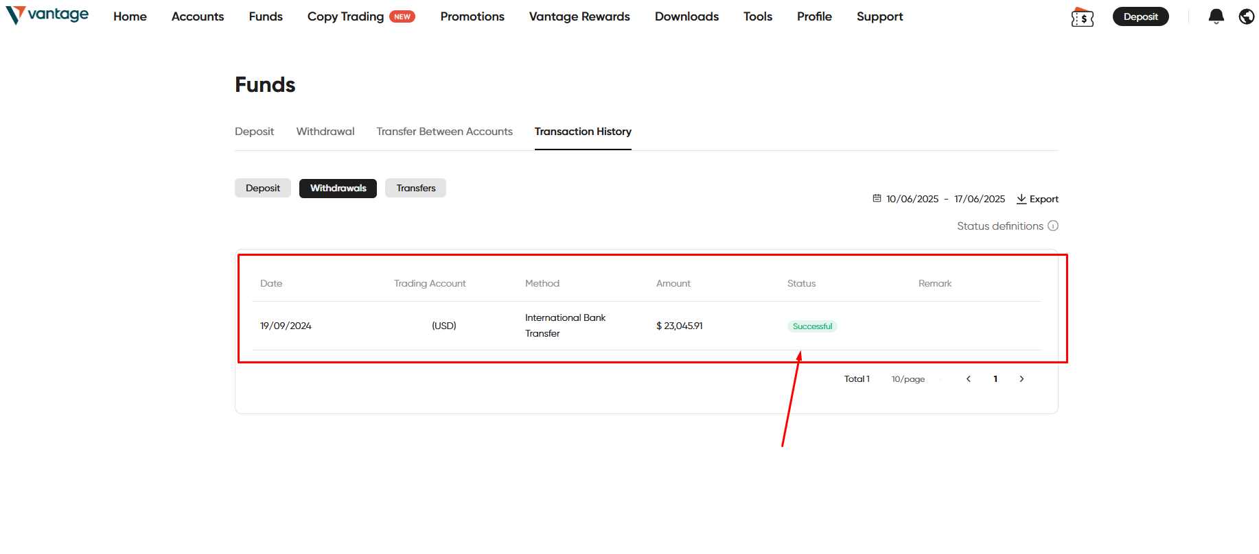Image resolution: width=1259 pixels, height=554 pixels.
Task: Click the Export link text
Action: click(1044, 199)
